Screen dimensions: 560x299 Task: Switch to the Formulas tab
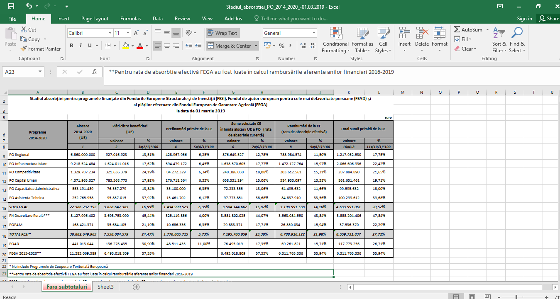[130, 19]
